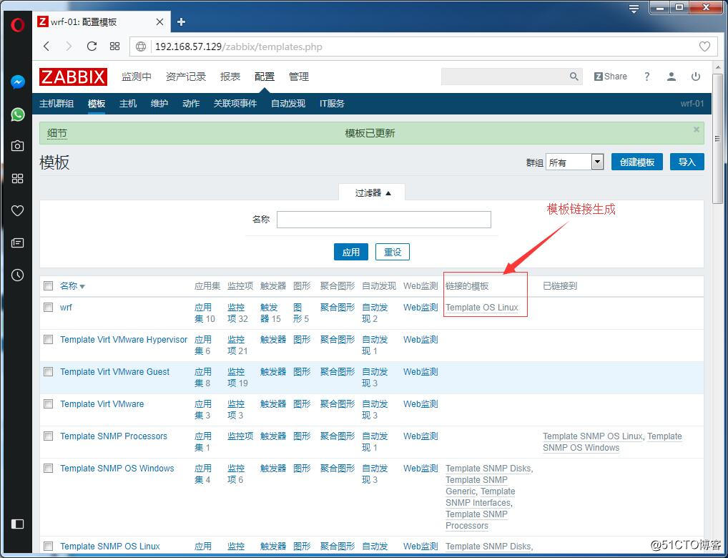This screenshot has width=728, height=558.
Task: Click the Zabbix search magnifier icon
Action: click(x=574, y=77)
